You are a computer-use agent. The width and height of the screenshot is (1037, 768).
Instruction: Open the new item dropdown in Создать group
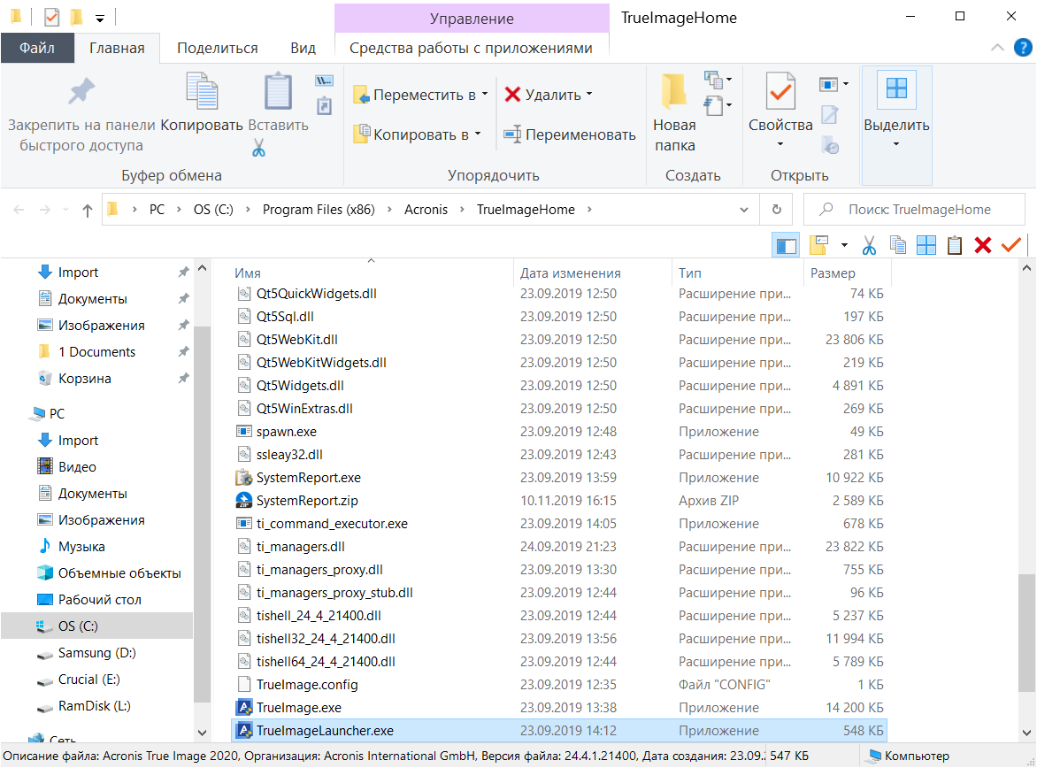coord(718,80)
